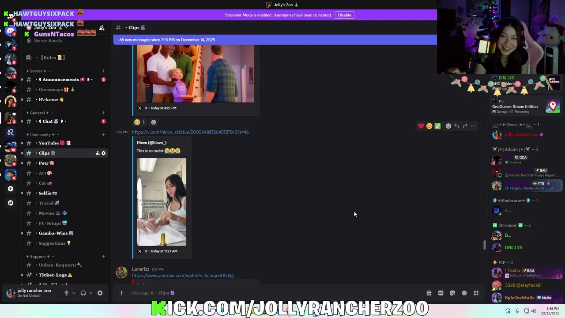Click the taskbar microphone tray icon
565x318 pixels.
[517, 311]
